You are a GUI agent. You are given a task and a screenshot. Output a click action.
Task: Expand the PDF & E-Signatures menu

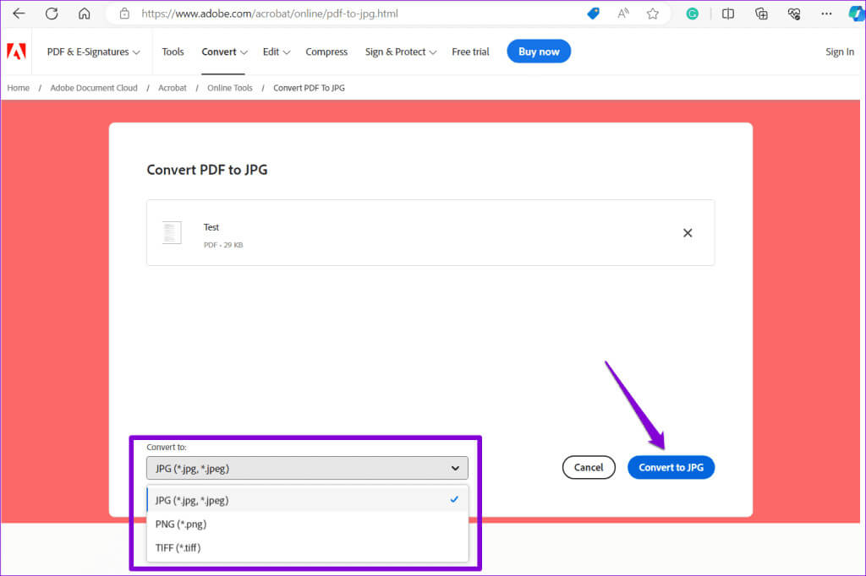93,52
